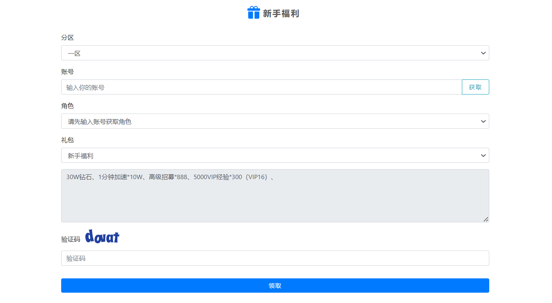The height and width of the screenshot is (303, 552).
Task: Click the chevron arrow of 礼包 select
Action: [x=483, y=155]
